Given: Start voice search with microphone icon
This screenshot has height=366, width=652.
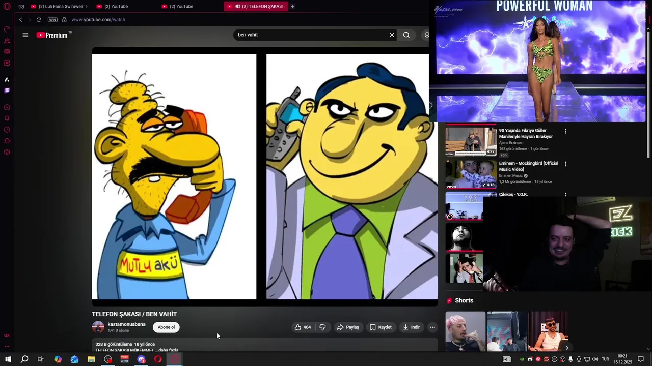Looking at the screenshot, I should click(x=426, y=35).
